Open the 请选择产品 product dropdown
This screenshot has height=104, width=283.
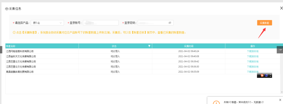pyautogui.click(x=47, y=23)
